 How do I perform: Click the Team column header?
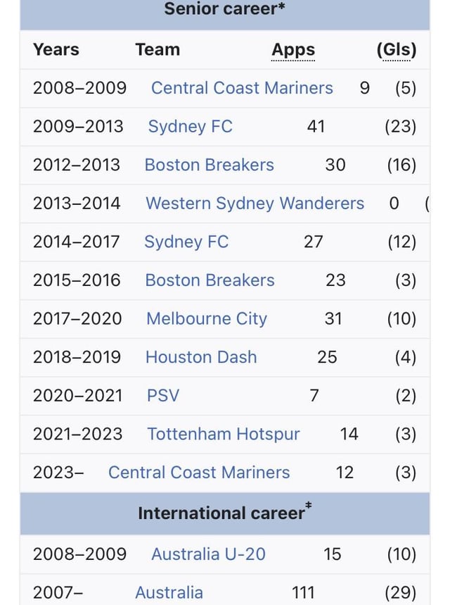tap(157, 50)
